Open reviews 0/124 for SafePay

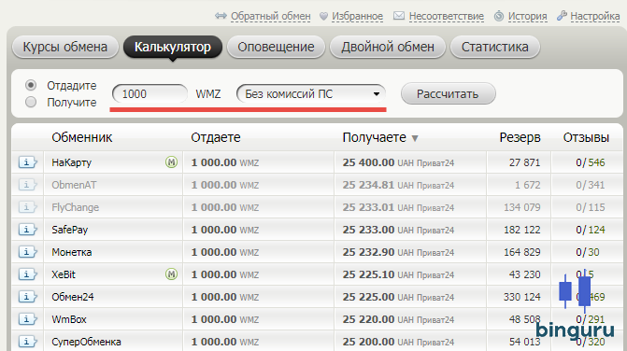(591, 230)
